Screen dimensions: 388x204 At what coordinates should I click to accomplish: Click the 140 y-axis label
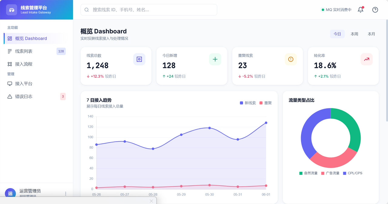90,117
